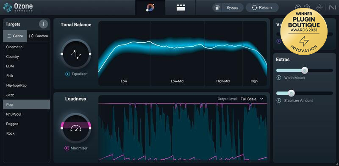This screenshot has width=339, height=166.
Task: Open the Output level Full Scale dropdown
Action: point(252,99)
